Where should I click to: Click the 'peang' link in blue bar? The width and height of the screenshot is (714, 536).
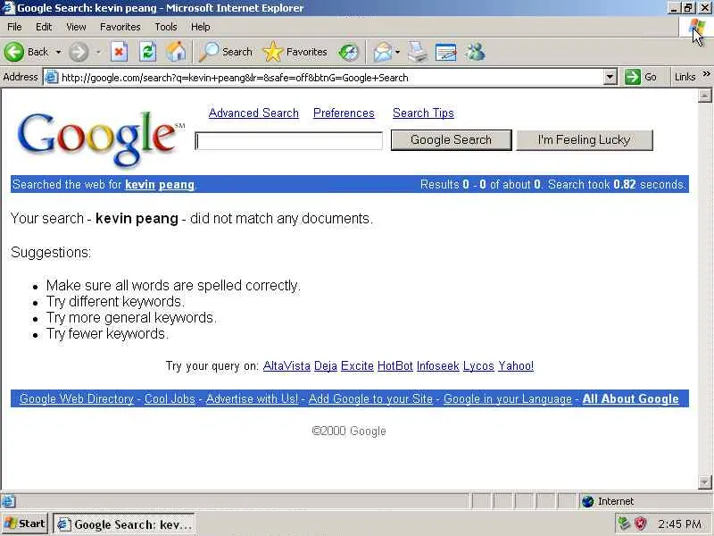pos(177,185)
